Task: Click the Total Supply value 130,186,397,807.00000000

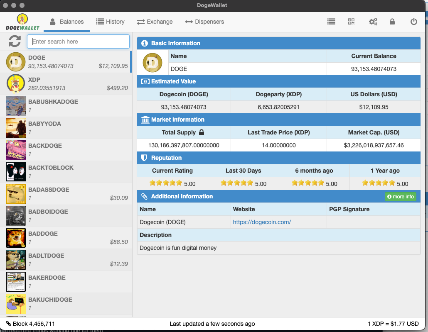Action: pyautogui.click(x=184, y=145)
